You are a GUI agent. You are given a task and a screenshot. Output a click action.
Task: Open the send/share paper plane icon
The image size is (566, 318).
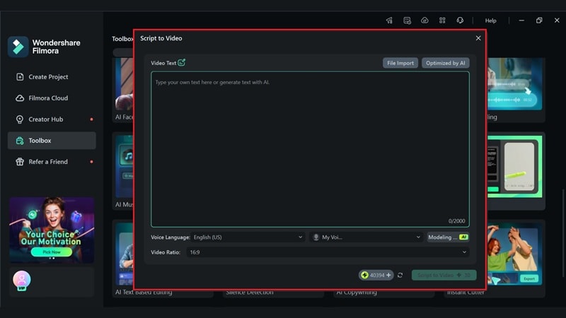pos(389,20)
